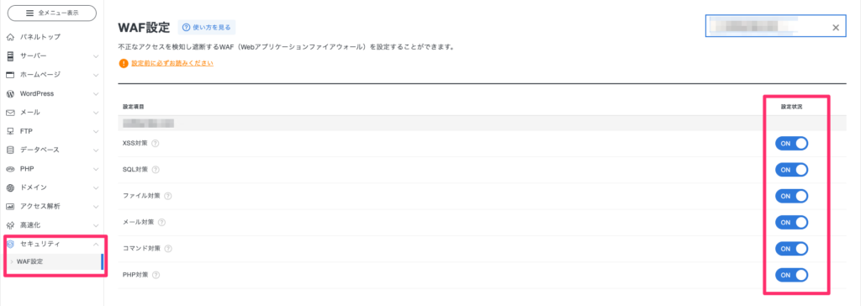
Task: Click the WordPress logo icon in sidebar
Action: [10, 94]
